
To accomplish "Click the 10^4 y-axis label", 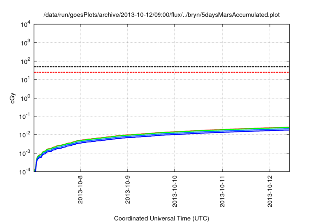I will pyautogui.click(x=26, y=25).
